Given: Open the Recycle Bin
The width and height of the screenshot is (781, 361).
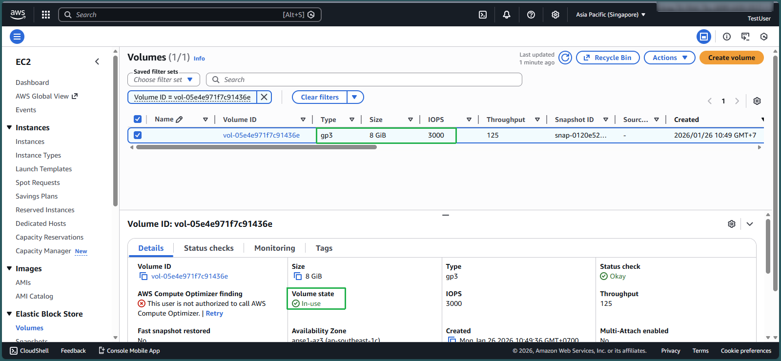Looking at the screenshot, I should [x=608, y=58].
